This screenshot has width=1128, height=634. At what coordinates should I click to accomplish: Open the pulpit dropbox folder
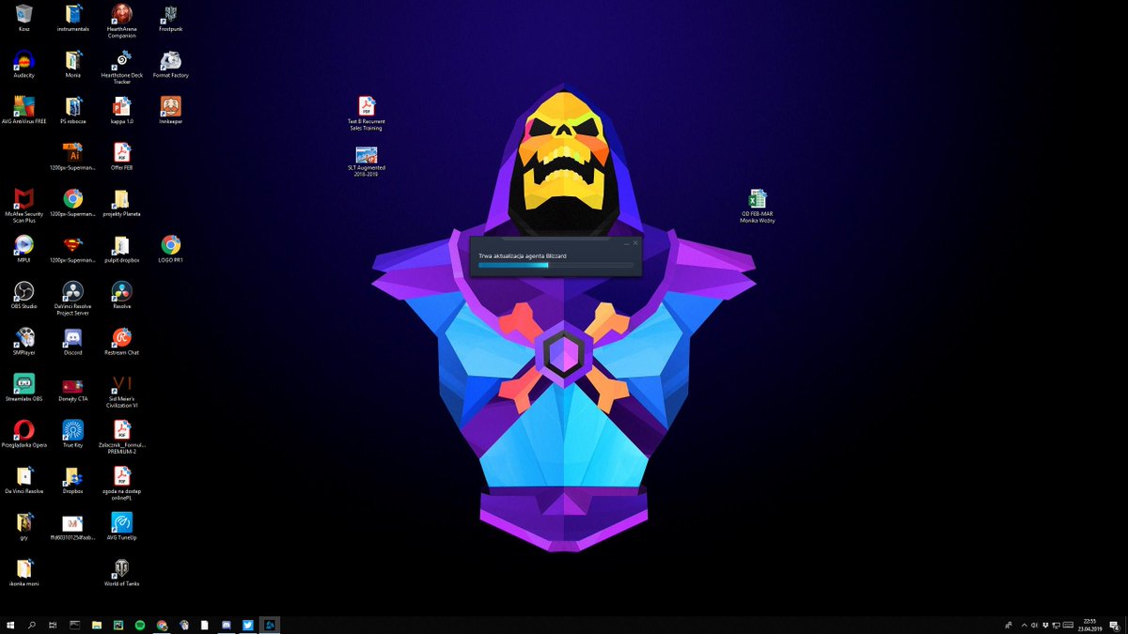pyautogui.click(x=121, y=248)
